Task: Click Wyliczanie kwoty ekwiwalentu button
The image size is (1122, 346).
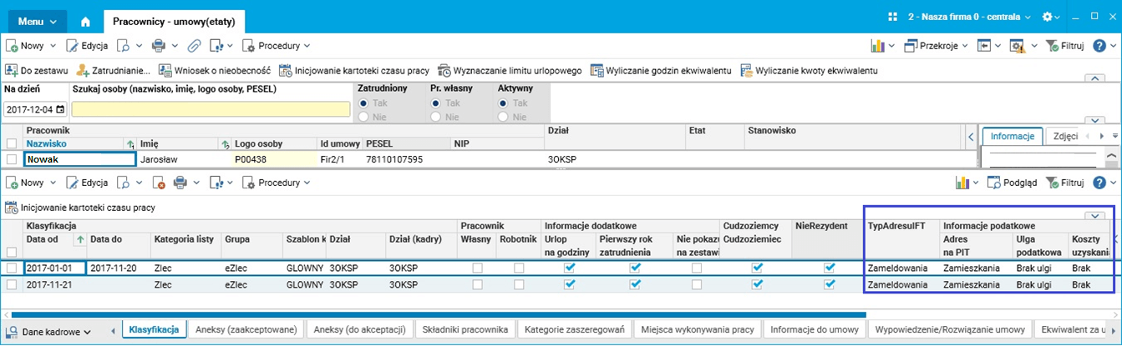Action: tap(809, 71)
